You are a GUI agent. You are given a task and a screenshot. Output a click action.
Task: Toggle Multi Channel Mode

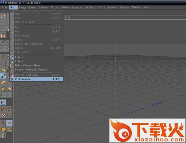(37, 66)
